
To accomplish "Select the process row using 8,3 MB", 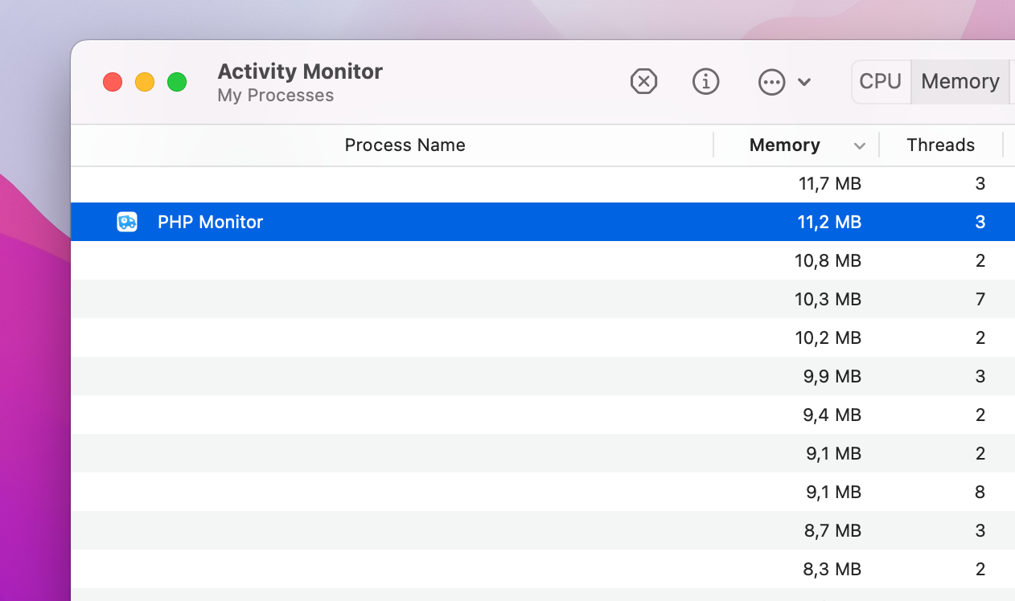I will click(x=543, y=569).
